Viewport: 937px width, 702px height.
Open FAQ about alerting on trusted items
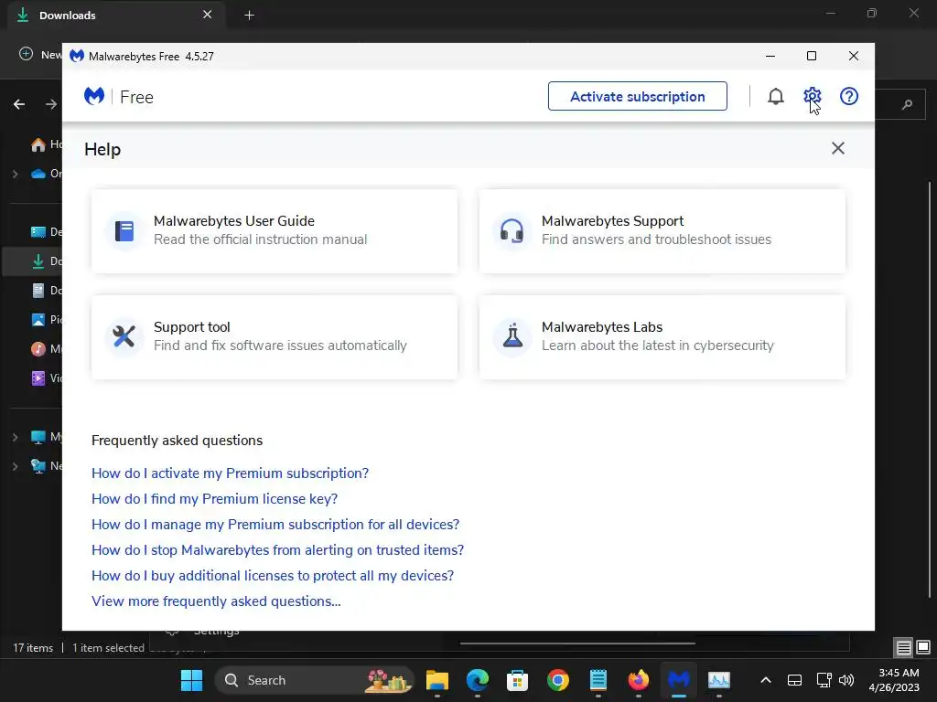click(278, 550)
